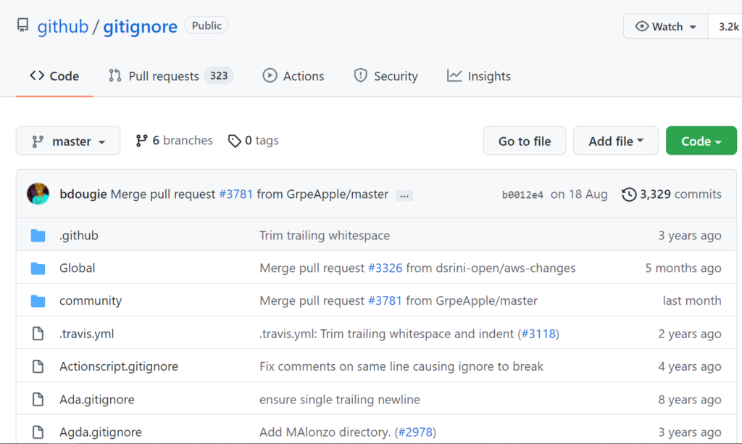
Task: Open the Add file dropdown
Action: tap(616, 141)
